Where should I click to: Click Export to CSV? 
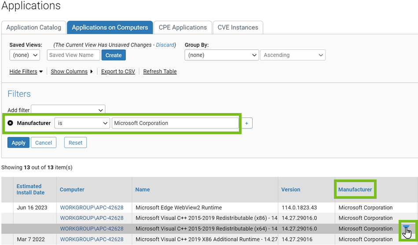118,71
